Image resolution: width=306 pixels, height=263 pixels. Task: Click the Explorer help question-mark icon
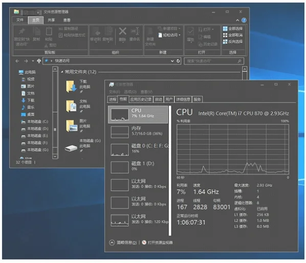pyautogui.click(x=244, y=20)
